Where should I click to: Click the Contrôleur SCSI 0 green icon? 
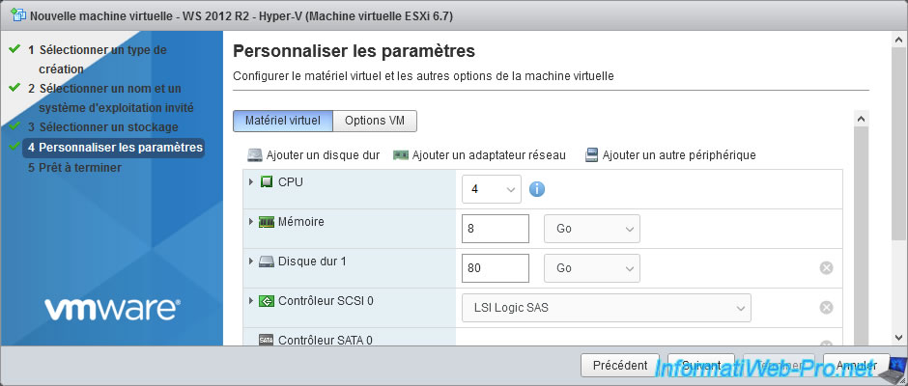(266, 301)
